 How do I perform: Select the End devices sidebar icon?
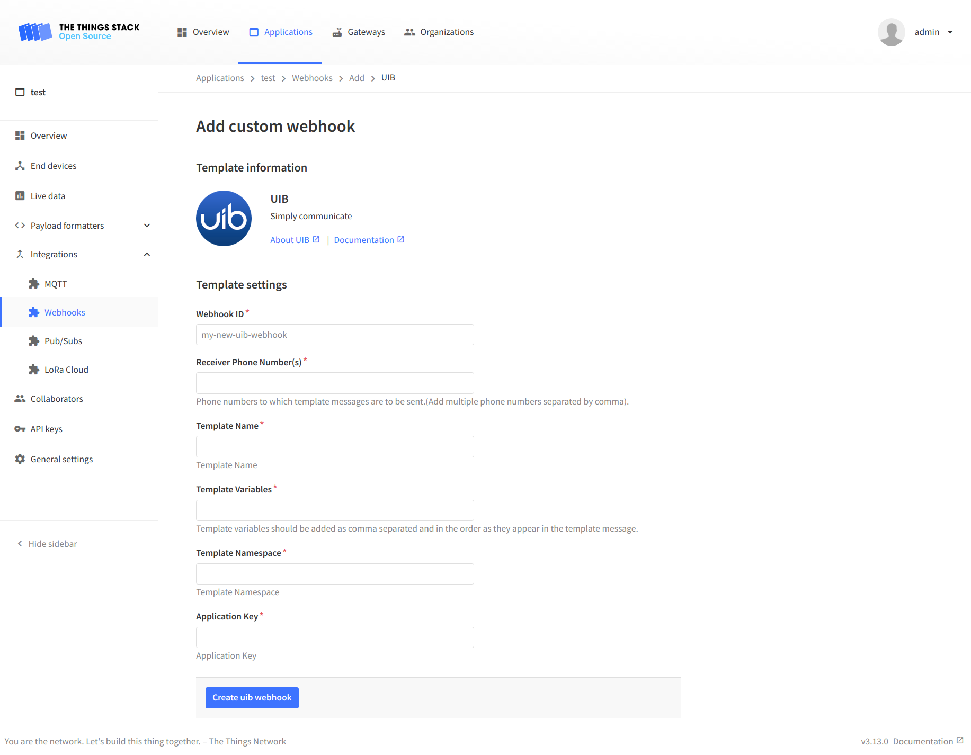20,166
